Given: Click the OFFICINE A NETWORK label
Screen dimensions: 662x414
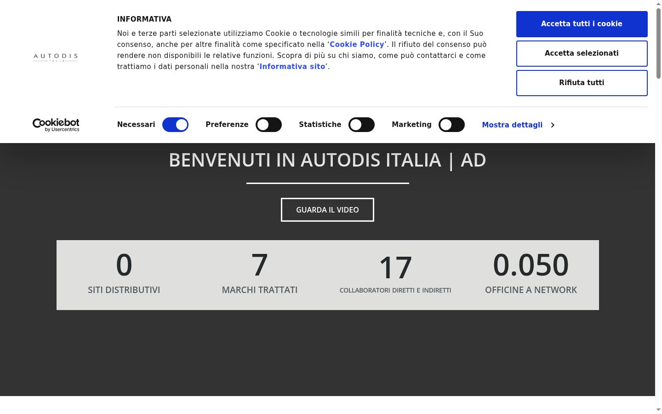Looking at the screenshot, I should tap(531, 290).
